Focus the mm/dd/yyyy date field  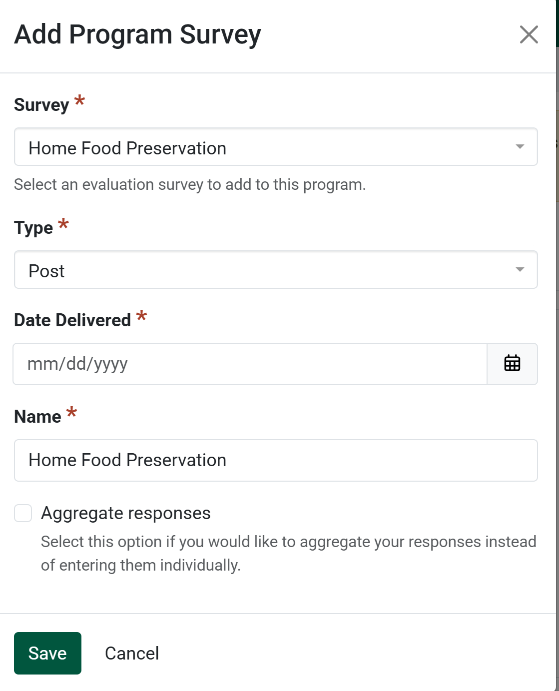tap(250, 364)
